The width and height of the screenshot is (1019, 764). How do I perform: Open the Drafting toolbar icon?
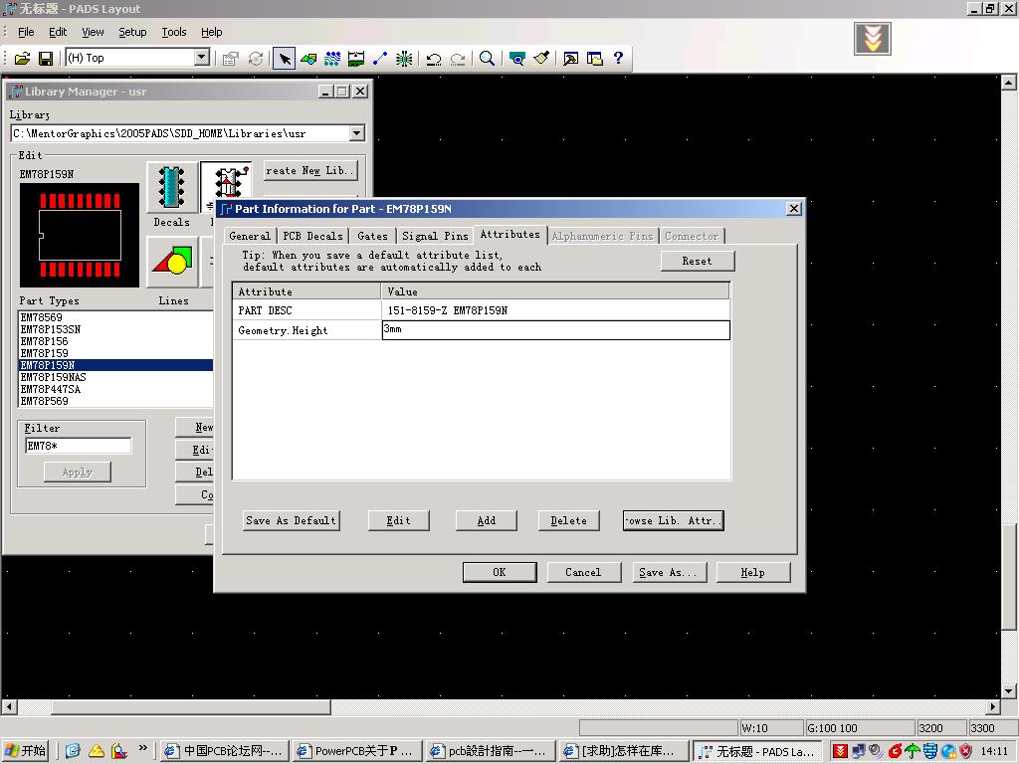[308, 59]
